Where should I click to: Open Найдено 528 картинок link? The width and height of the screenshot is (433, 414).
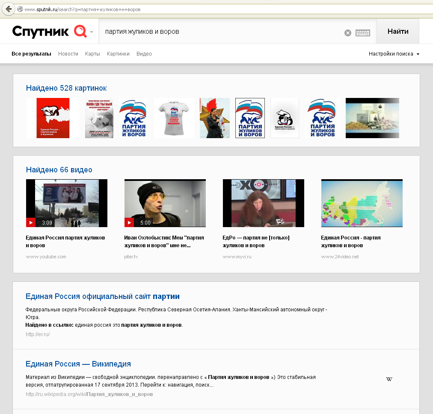[x=66, y=88]
